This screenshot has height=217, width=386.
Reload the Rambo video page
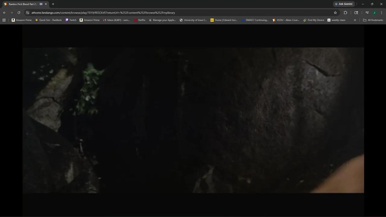coord(19,13)
